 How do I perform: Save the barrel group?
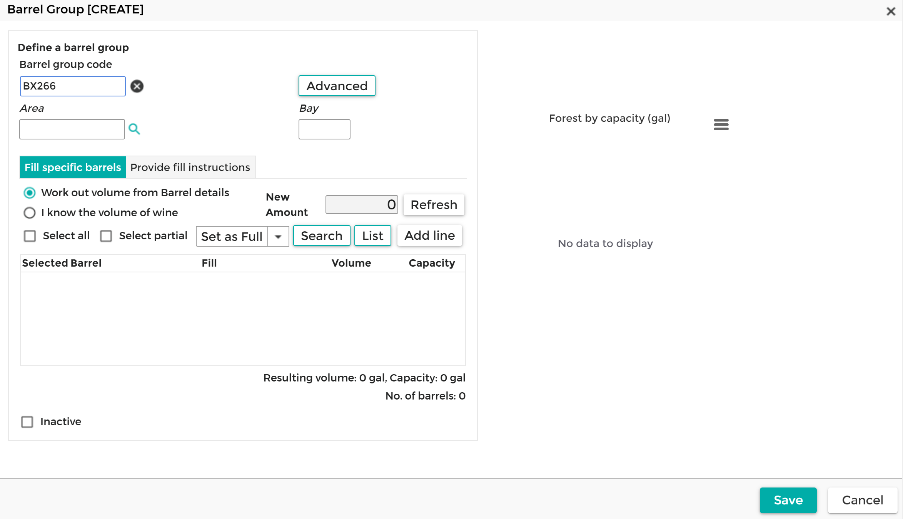pyautogui.click(x=788, y=500)
